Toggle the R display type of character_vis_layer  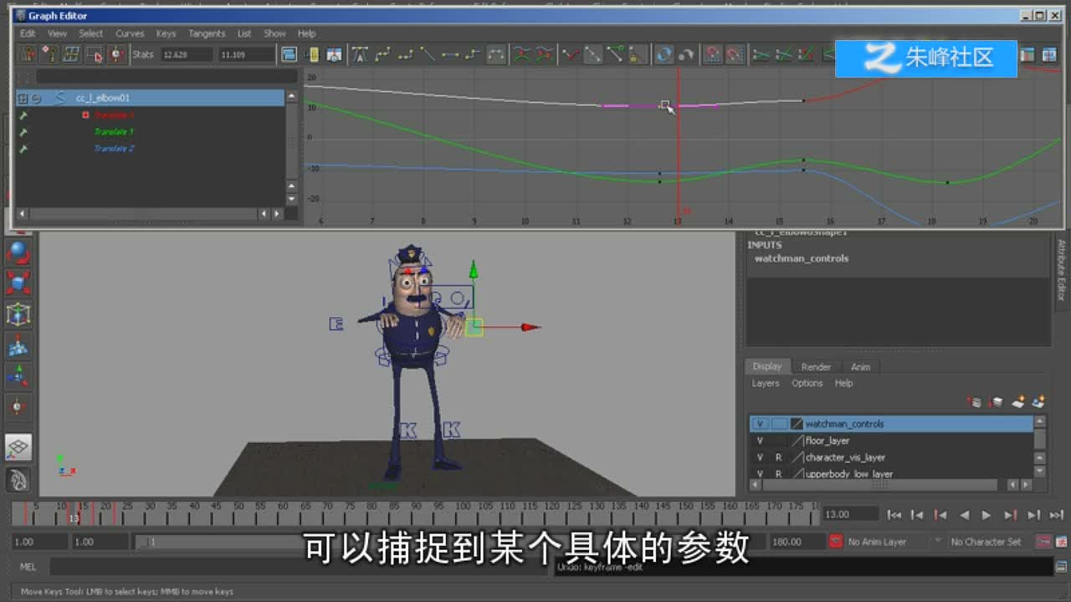pos(778,457)
